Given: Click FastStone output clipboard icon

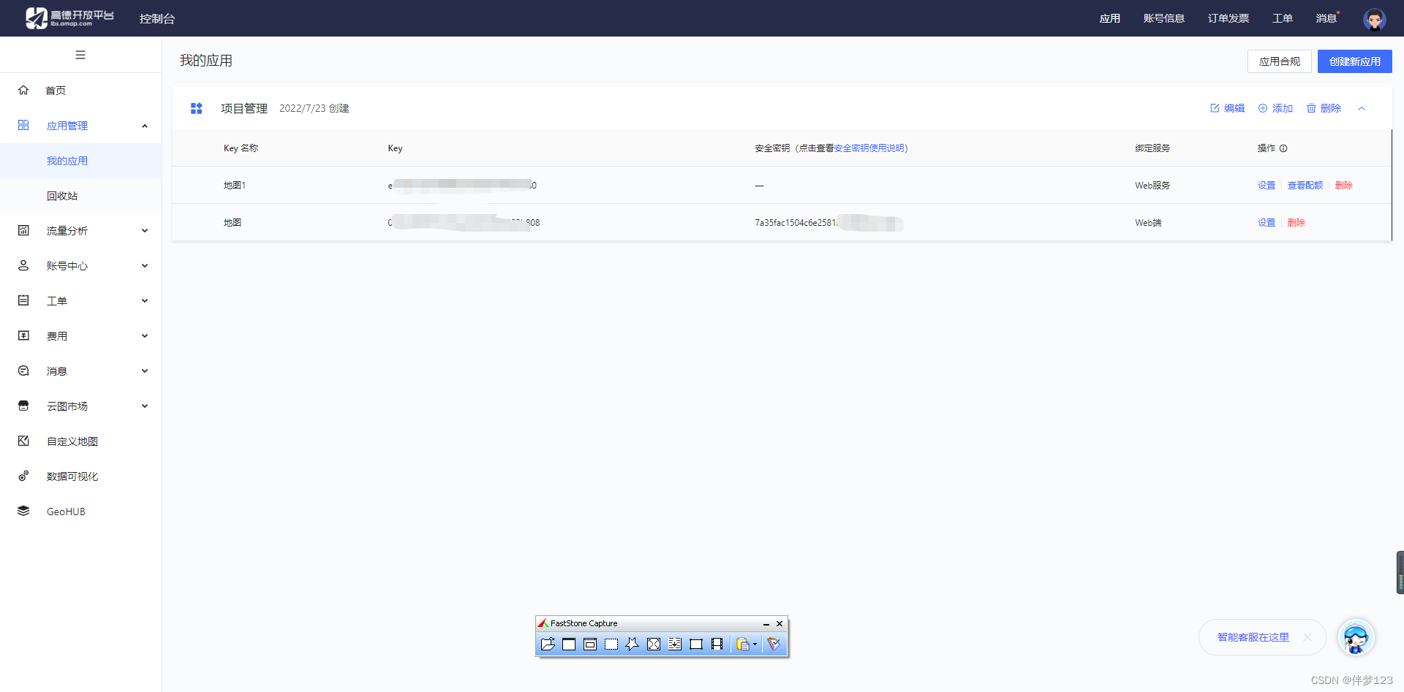Looking at the screenshot, I should coord(743,644).
